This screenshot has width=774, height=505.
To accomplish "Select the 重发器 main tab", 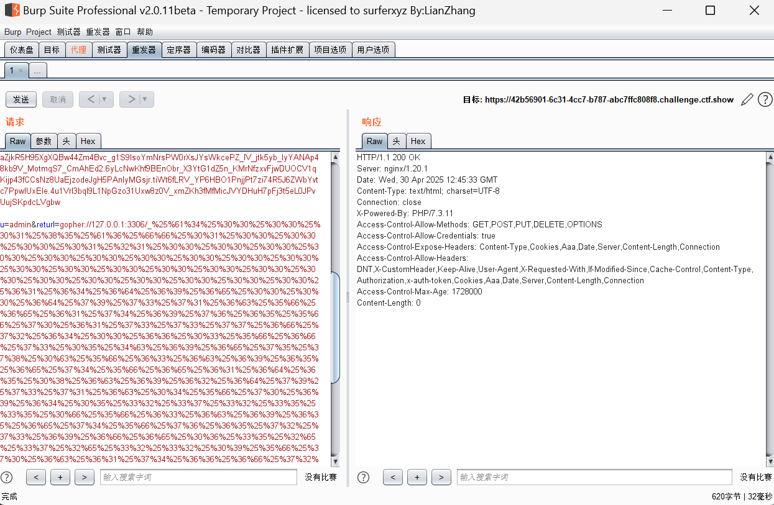I will click(x=144, y=50).
